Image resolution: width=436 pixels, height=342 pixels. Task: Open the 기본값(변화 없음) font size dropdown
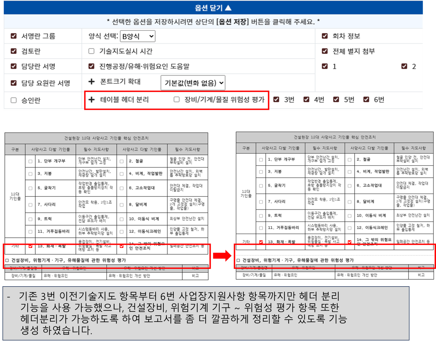click(193, 83)
